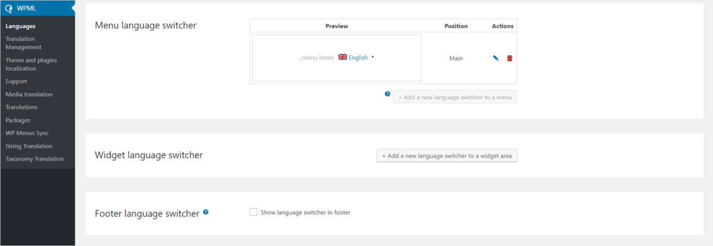Viewport: 713px width, 246px height.
Task: Click the English link in preview
Action: [x=358, y=58]
